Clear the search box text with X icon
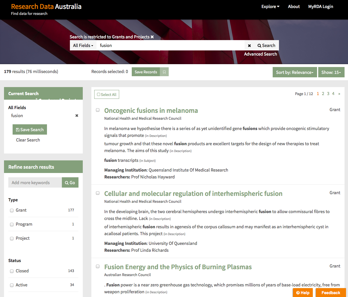348x297 pixels. (249, 46)
